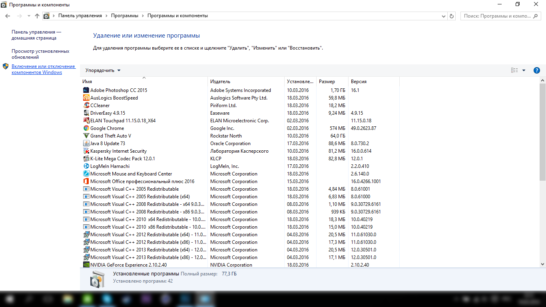Open help with the blue question mark

[x=537, y=70]
